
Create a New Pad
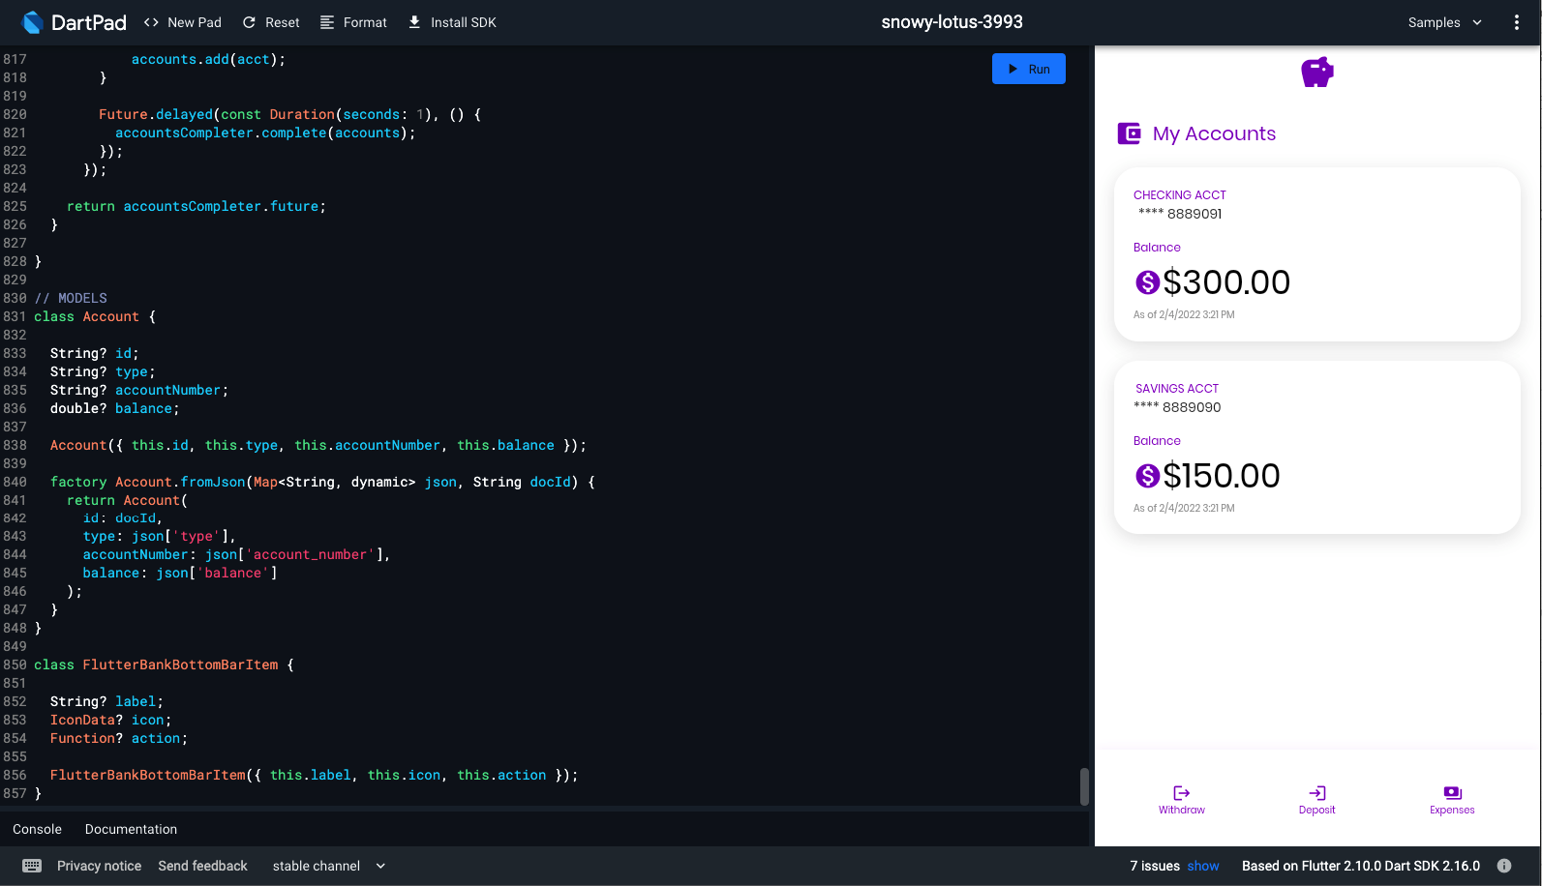[182, 22]
